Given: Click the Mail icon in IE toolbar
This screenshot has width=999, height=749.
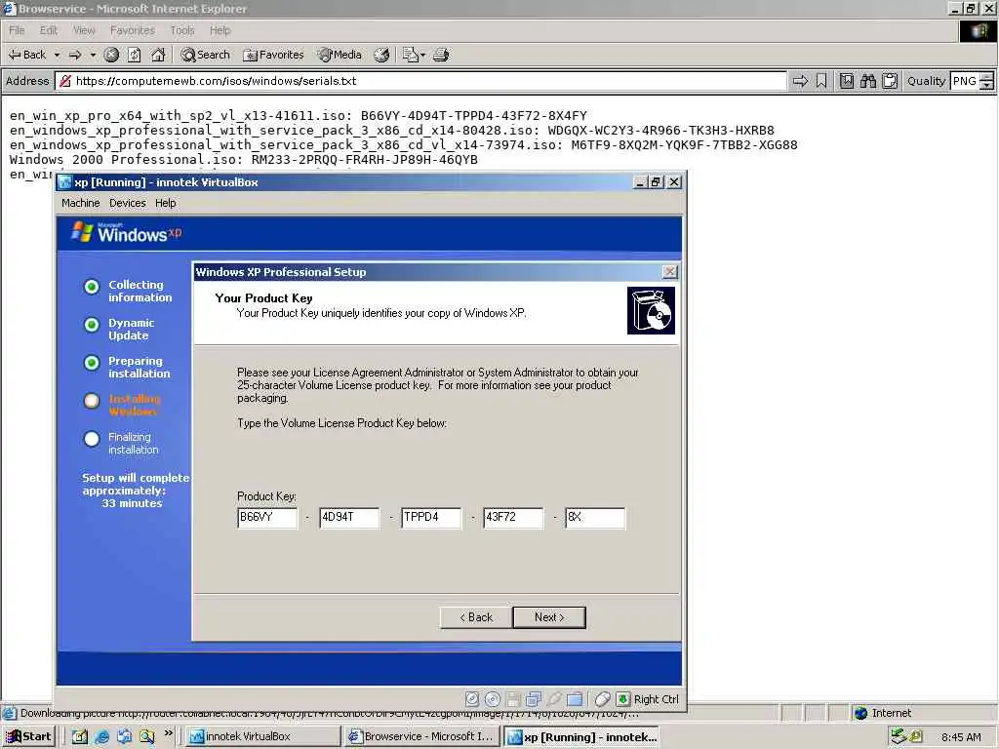Looking at the screenshot, I should coord(410,55).
